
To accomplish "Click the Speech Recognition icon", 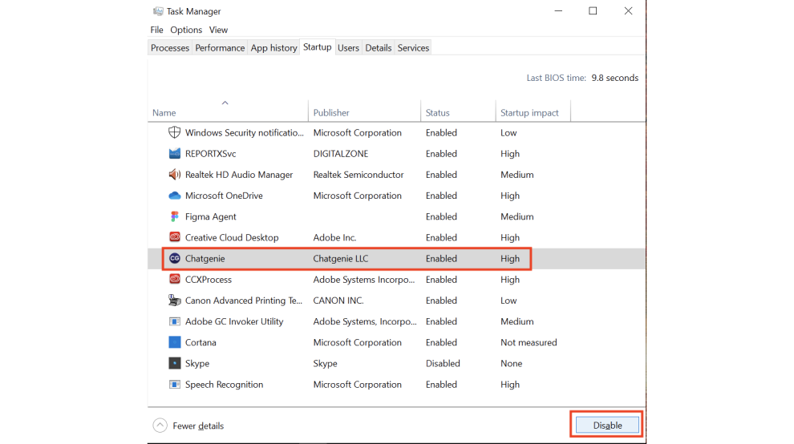I will pyautogui.click(x=174, y=384).
